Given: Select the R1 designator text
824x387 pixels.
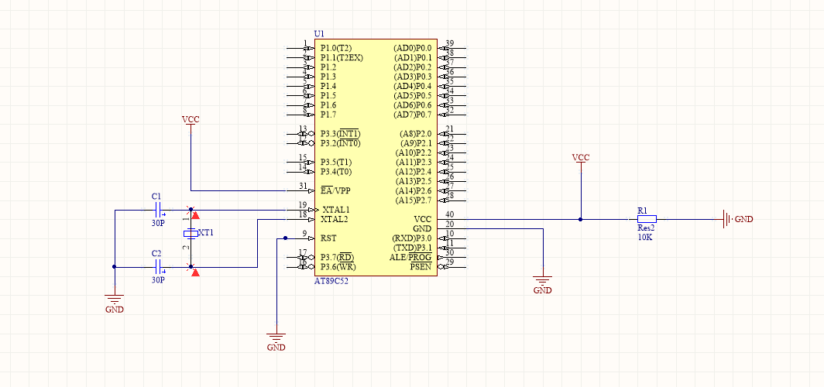Looking at the screenshot, I should [642, 210].
